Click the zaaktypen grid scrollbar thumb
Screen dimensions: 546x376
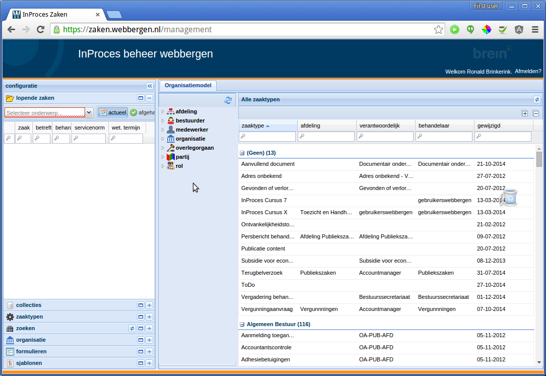pyautogui.click(x=539, y=159)
